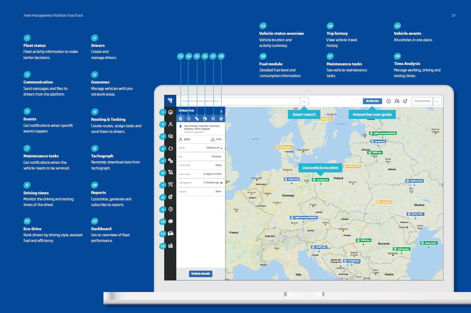Click the location pin beside address

(181, 126)
